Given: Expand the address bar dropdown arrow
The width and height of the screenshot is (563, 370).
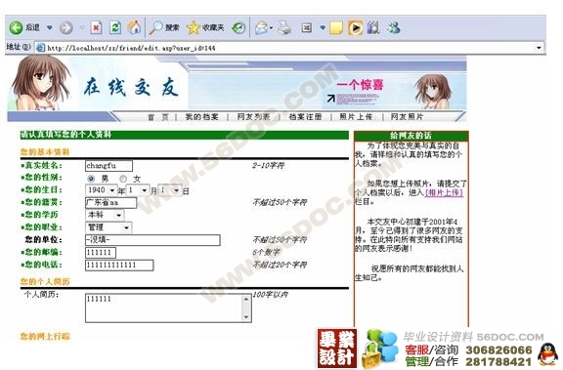Looking at the screenshot, I should 539,47.
